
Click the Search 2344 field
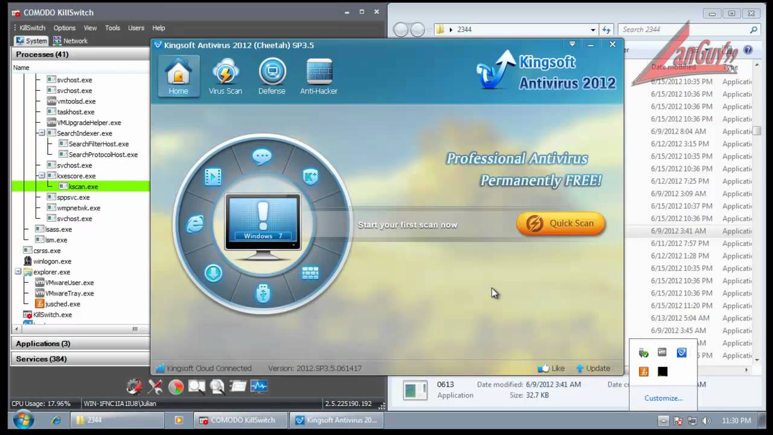(x=689, y=30)
